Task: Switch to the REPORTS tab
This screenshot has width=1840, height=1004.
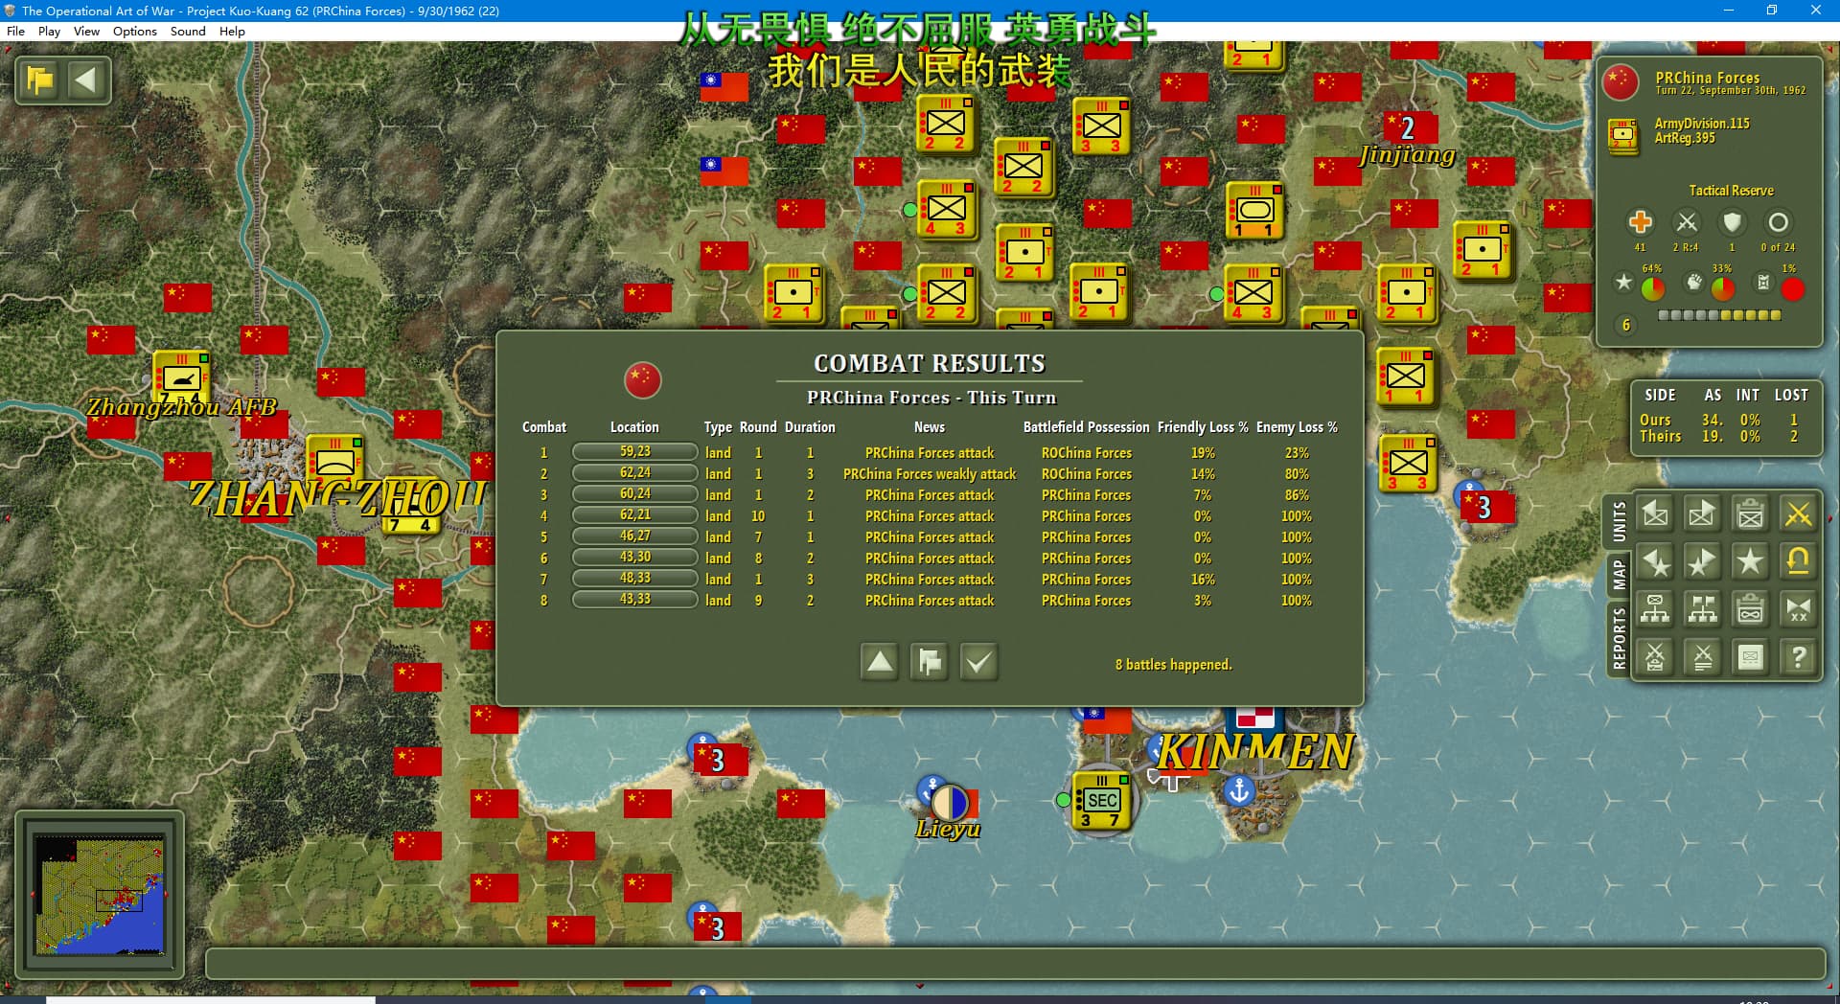Action: pyautogui.click(x=1619, y=637)
